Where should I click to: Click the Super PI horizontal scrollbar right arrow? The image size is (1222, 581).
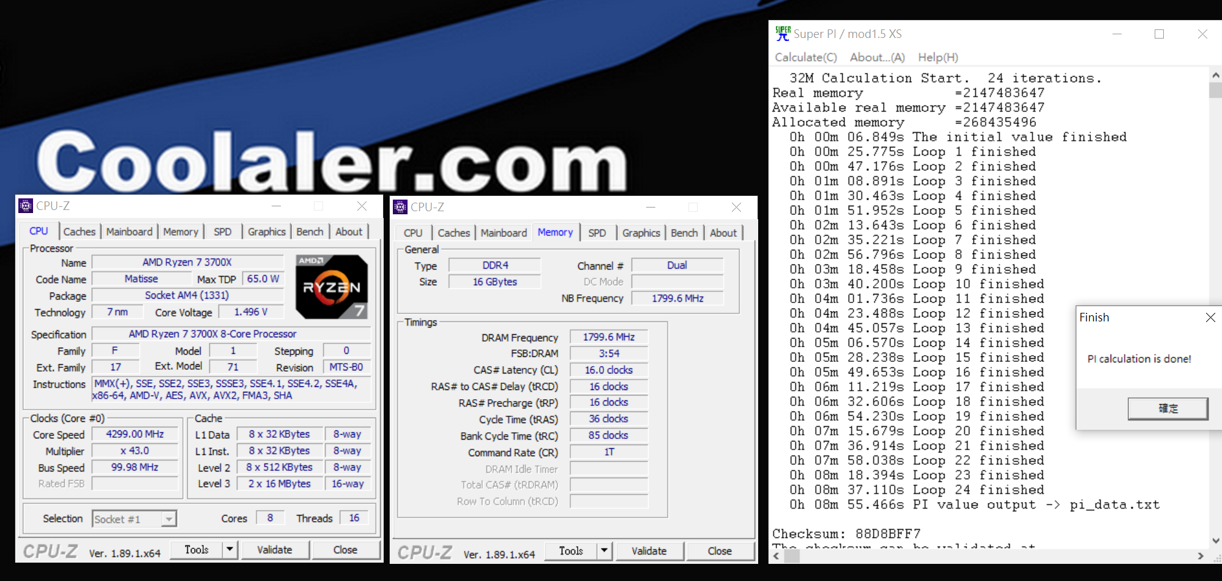[x=1201, y=556]
